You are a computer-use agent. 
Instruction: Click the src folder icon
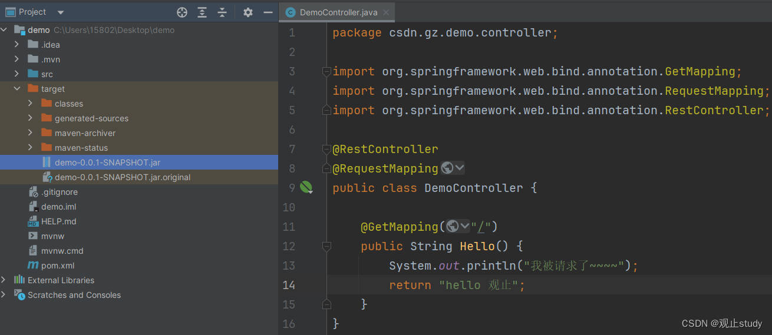[33, 74]
